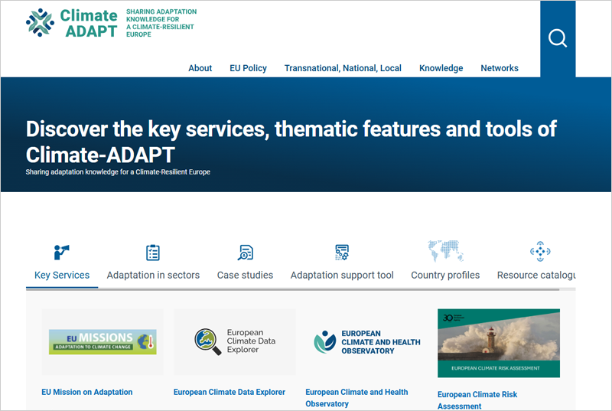Click the 'EUROPEAN CLIMATE AND HEALTH OBSERVATORY' logo text
612x411 pixels.
(x=381, y=342)
